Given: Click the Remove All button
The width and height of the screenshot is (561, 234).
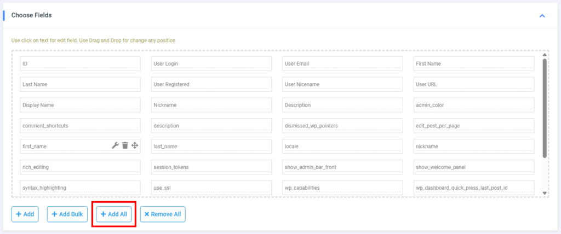Looking at the screenshot, I should [x=163, y=214].
